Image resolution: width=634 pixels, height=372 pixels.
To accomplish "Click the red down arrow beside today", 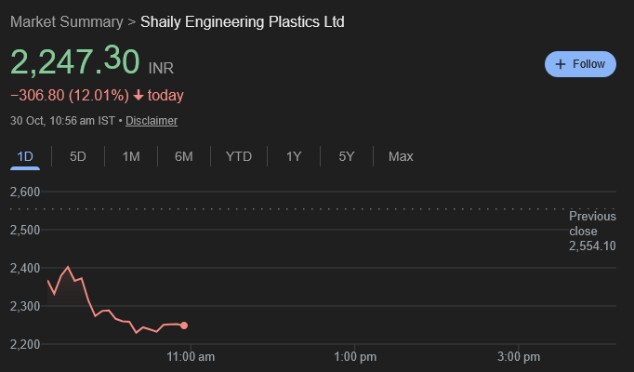I will pyautogui.click(x=139, y=96).
